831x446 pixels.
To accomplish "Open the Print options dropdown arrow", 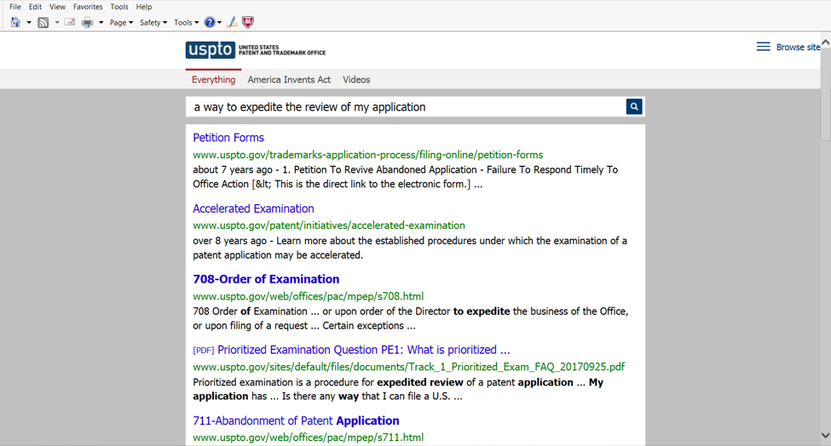I will (x=101, y=22).
